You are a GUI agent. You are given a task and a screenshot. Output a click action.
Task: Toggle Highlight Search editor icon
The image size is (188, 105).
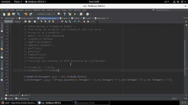(x=53, y=22)
